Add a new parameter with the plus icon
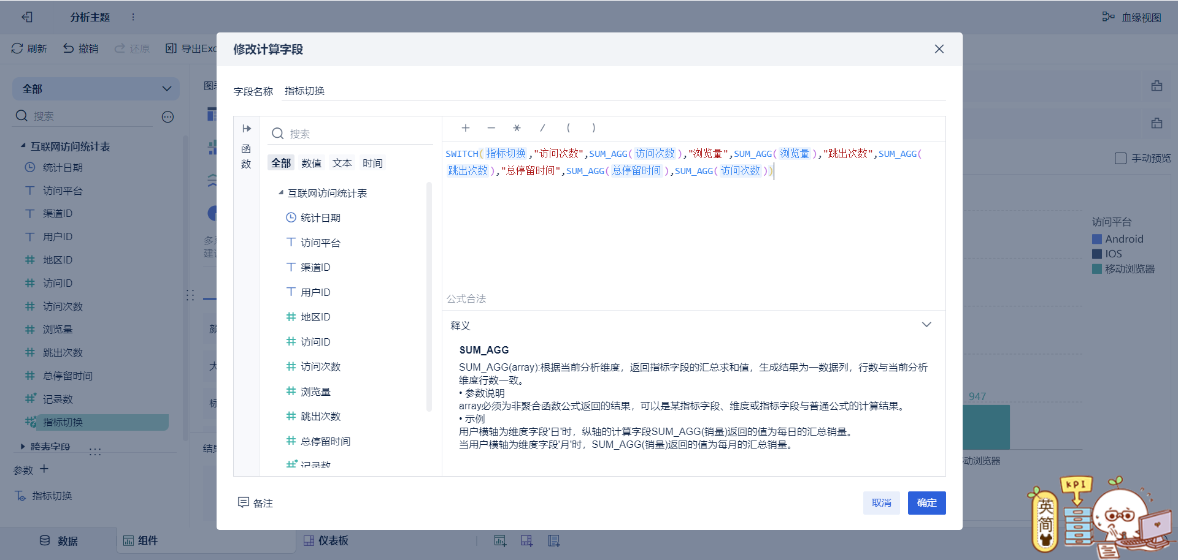Viewport: 1178px width, 560px height. [44, 469]
